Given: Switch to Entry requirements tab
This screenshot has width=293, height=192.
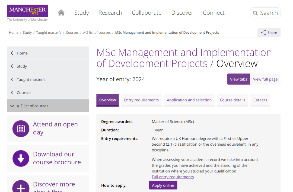Looking at the screenshot, I should [141, 100].
